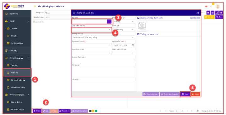This screenshot has height=115, width=226.
Task: Select the dark gray status color swatch
Action: point(90,111)
